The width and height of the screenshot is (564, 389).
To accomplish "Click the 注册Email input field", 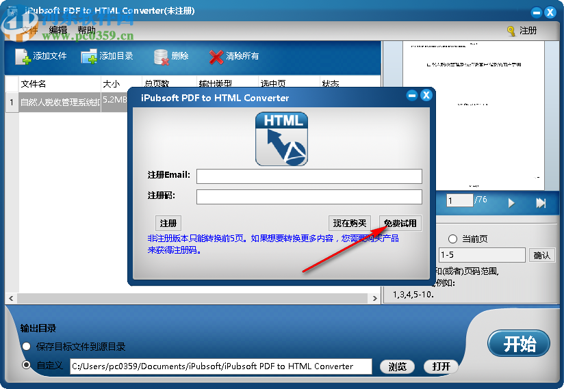I will pos(309,176).
